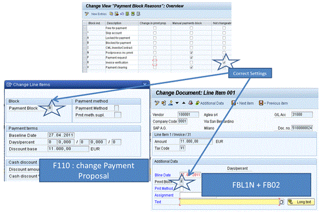Click the display/change pencil icon in Change Document toolbar
Screen dimensions: 323x213
click(157, 103)
